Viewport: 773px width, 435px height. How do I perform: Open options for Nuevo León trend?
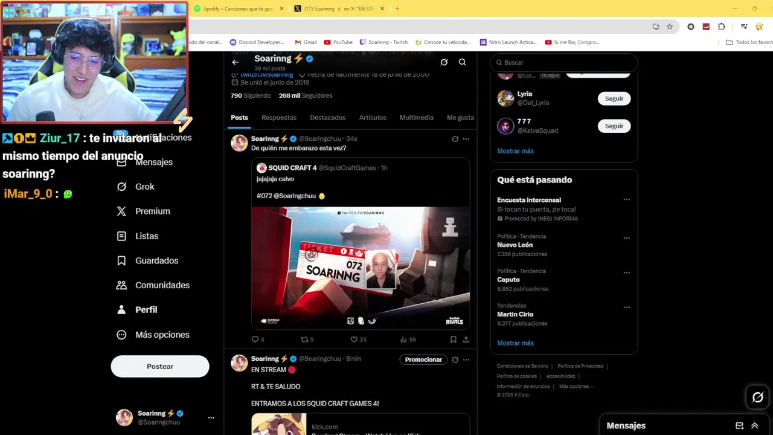click(626, 238)
